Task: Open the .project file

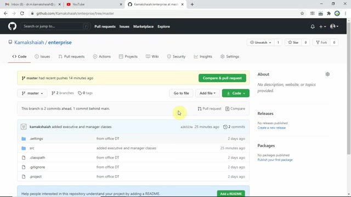Action: point(36,176)
